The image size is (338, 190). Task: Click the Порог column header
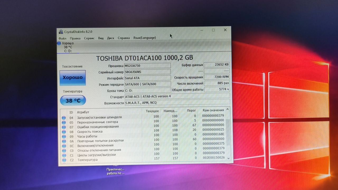[191, 111]
